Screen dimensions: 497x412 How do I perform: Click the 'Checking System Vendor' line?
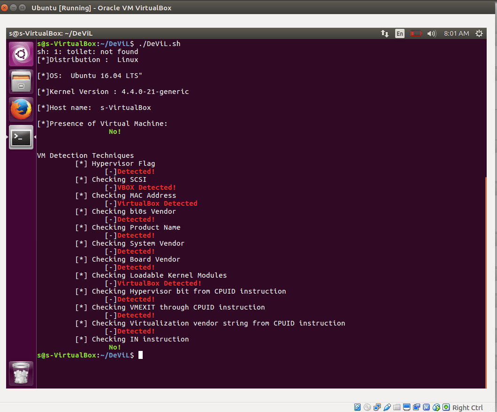tap(130, 243)
